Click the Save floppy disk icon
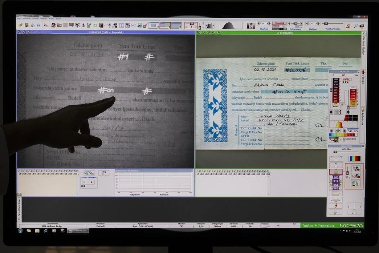 (x=27, y=25)
